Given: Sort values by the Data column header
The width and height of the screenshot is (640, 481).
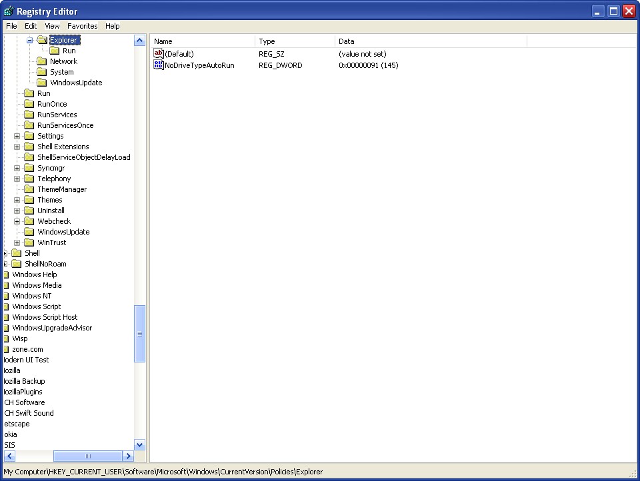Looking at the screenshot, I should point(431,41).
